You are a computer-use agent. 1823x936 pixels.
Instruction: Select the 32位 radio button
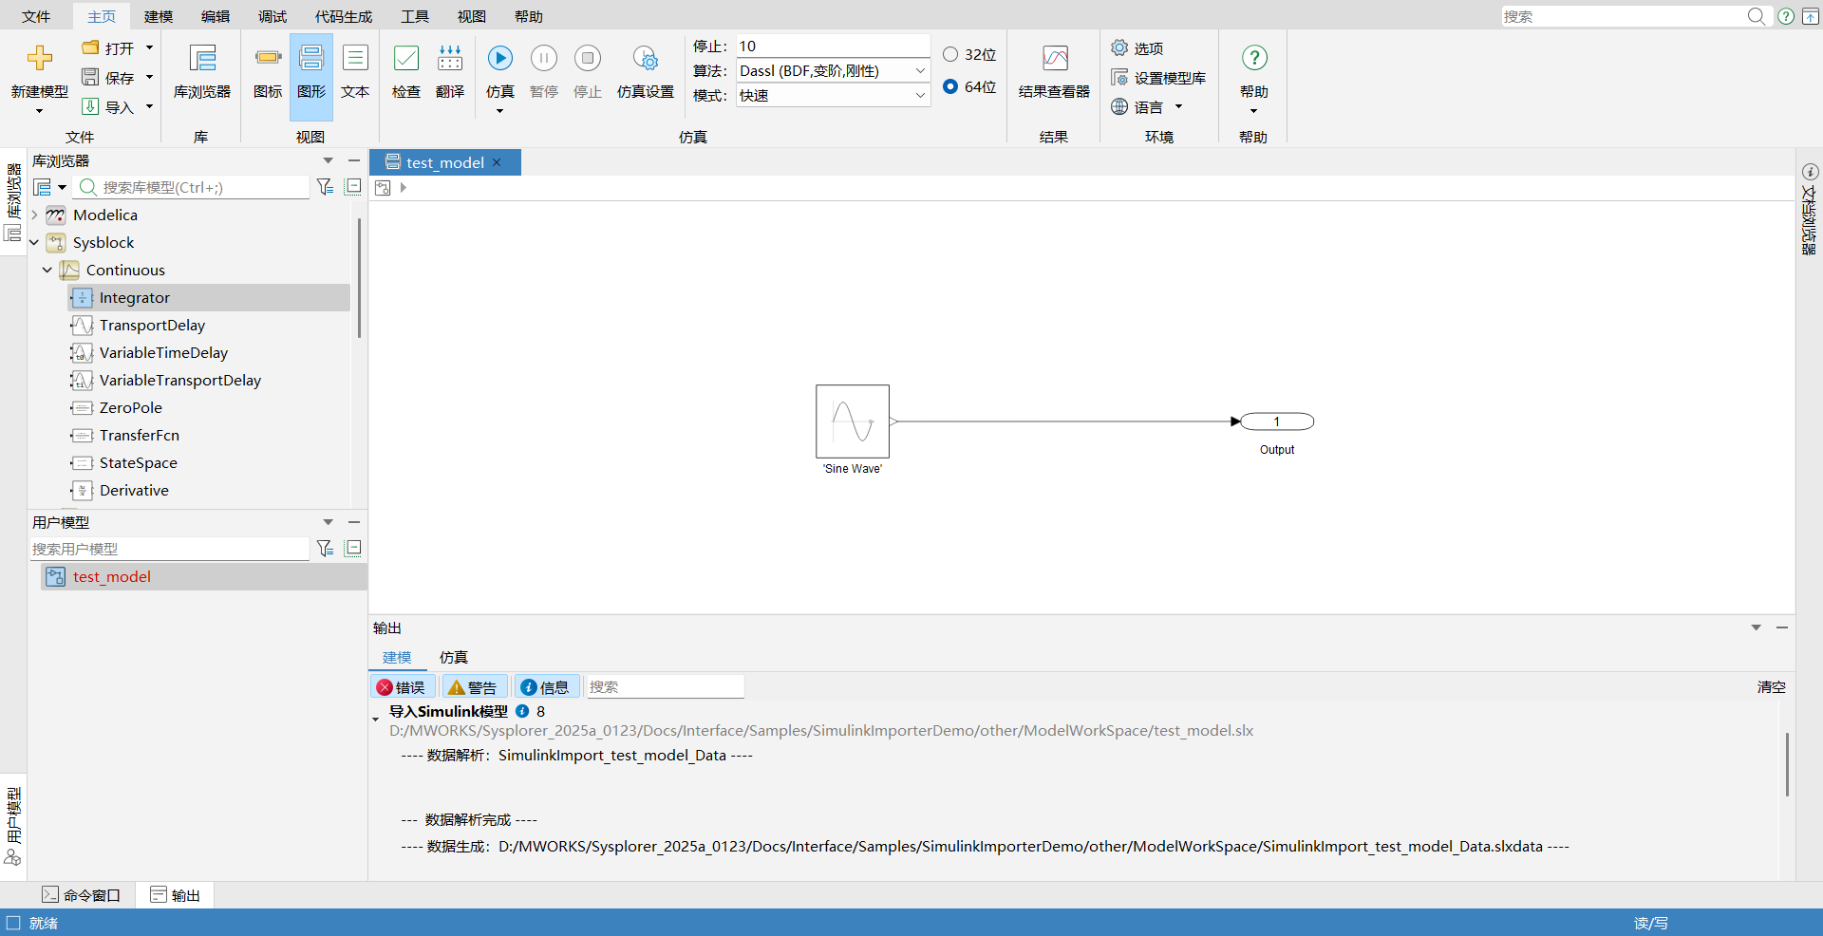click(950, 54)
